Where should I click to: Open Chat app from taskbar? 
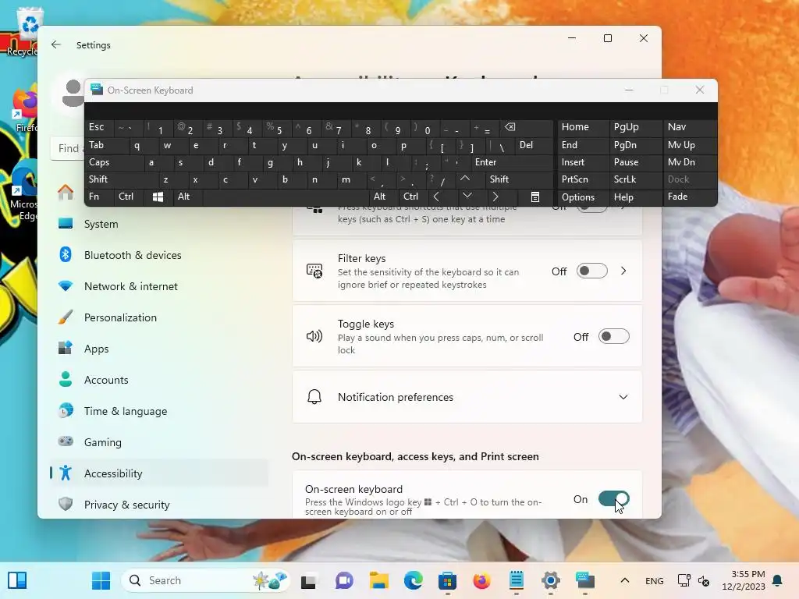[344, 580]
